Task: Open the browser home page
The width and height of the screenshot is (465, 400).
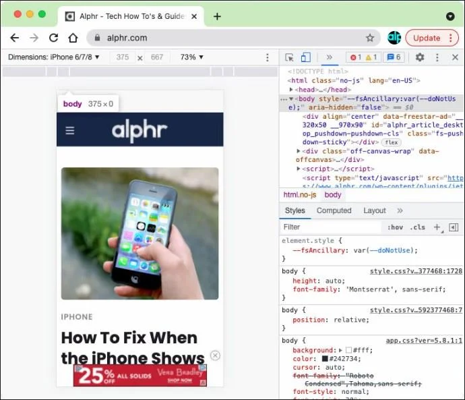Action: [73, 38]
